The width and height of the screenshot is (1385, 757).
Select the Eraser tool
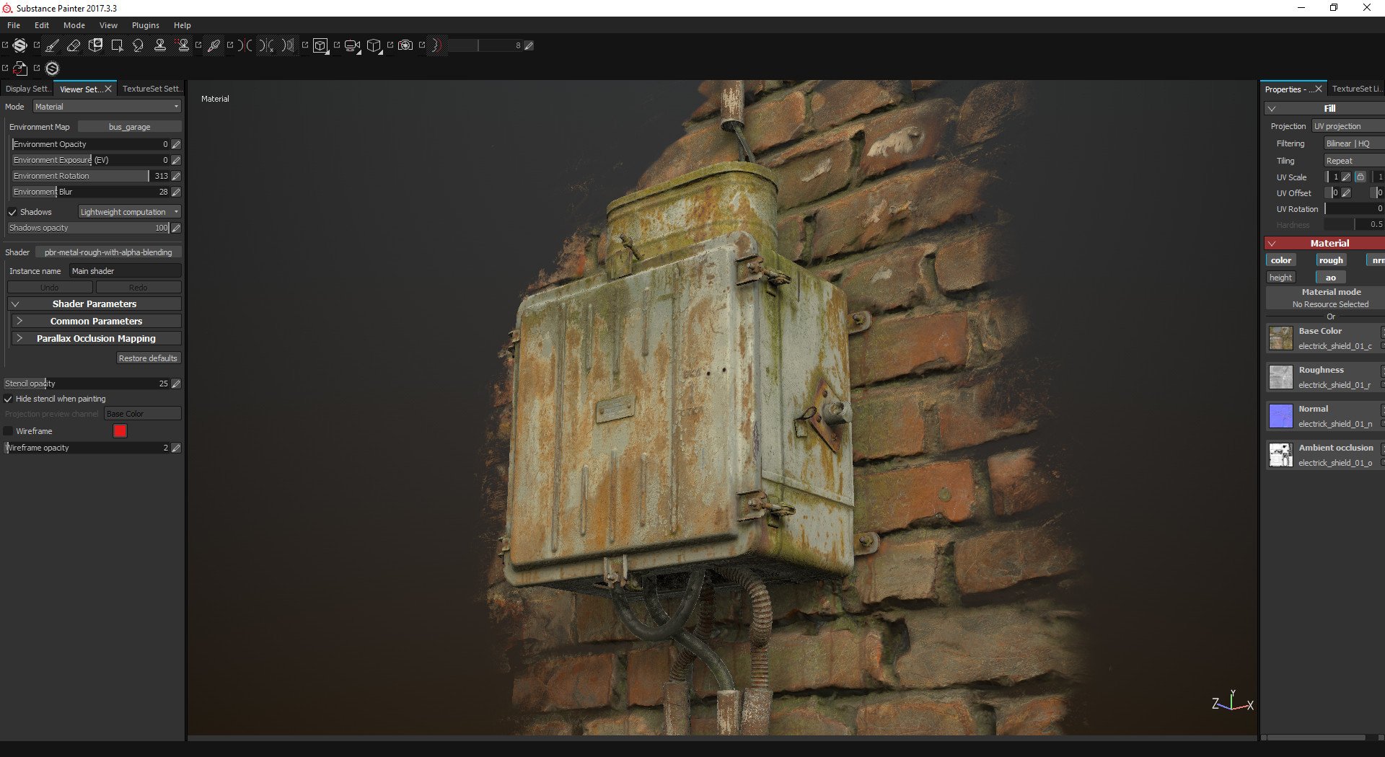[x=74, y=45]
